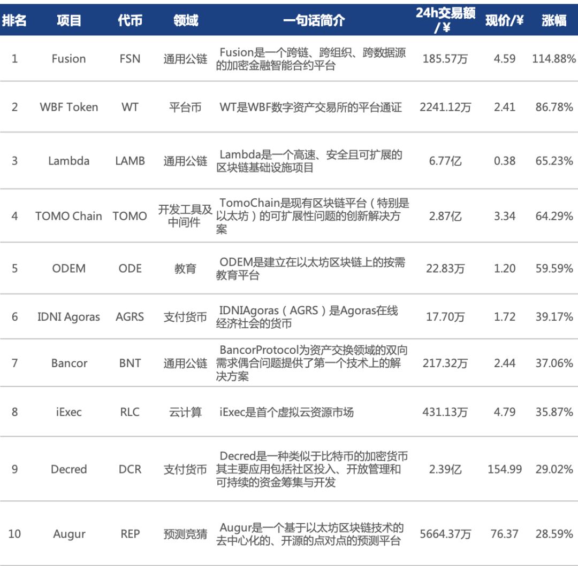This screenshot has width=578, height=566.
Task: Click the 2.39亿 volume cell
Action: (445, 469)
